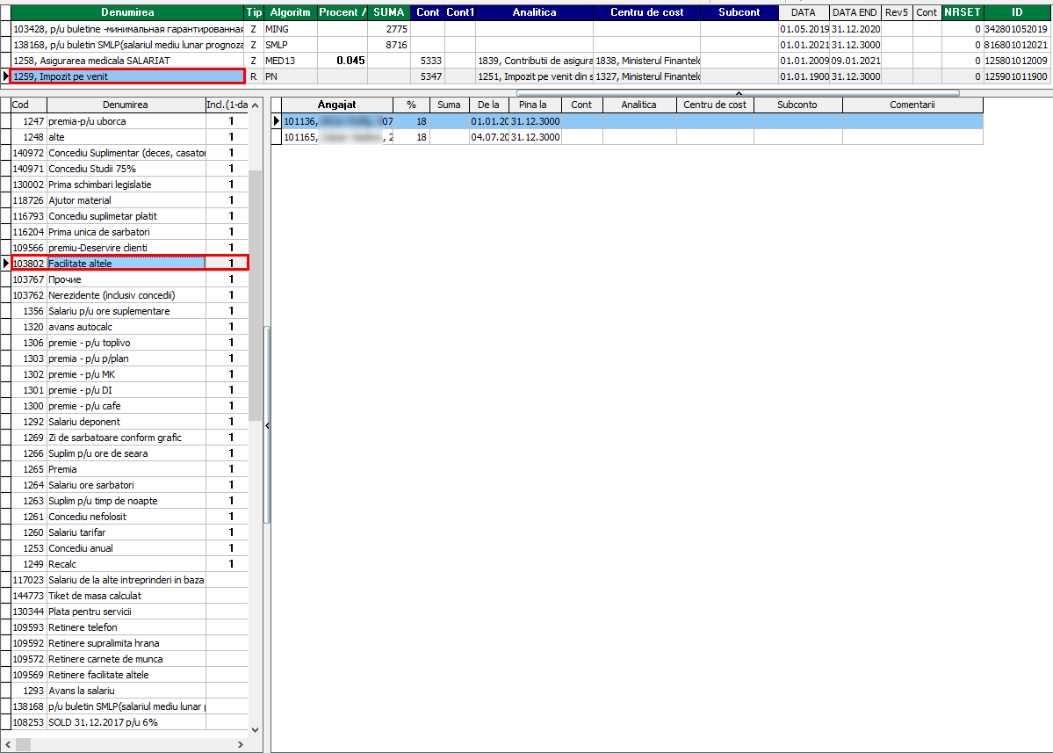Click the up arrow of the Cod list scrollbar
1053x753 pixels.
[x=256, y=105]
